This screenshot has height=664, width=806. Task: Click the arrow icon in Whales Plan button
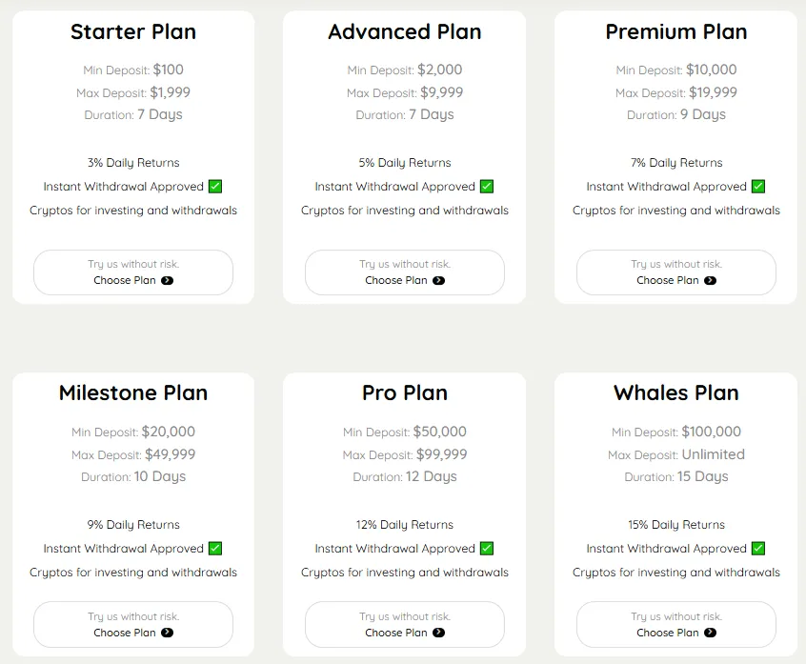coord(711,633)
